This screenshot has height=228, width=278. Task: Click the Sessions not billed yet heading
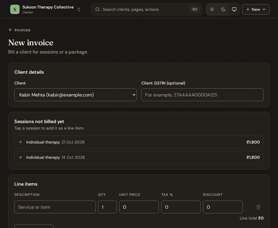[x=39, y=122]
